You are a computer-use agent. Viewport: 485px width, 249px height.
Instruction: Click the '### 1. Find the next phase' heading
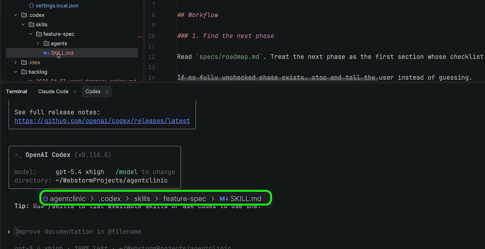tap(225, 36)
